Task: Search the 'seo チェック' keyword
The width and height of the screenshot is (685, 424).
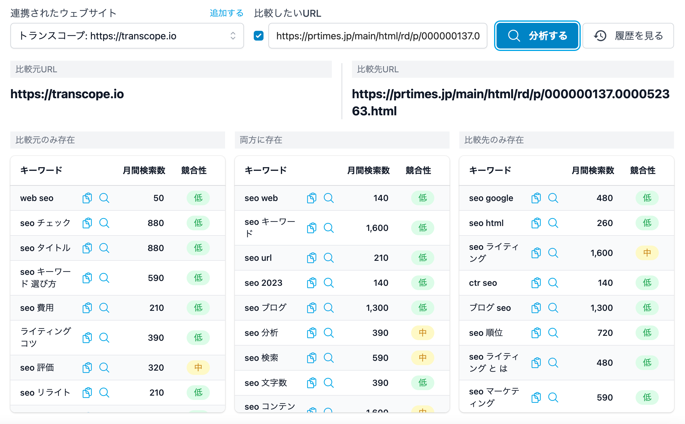Action: pyautogui.click(x=104, y=223)
